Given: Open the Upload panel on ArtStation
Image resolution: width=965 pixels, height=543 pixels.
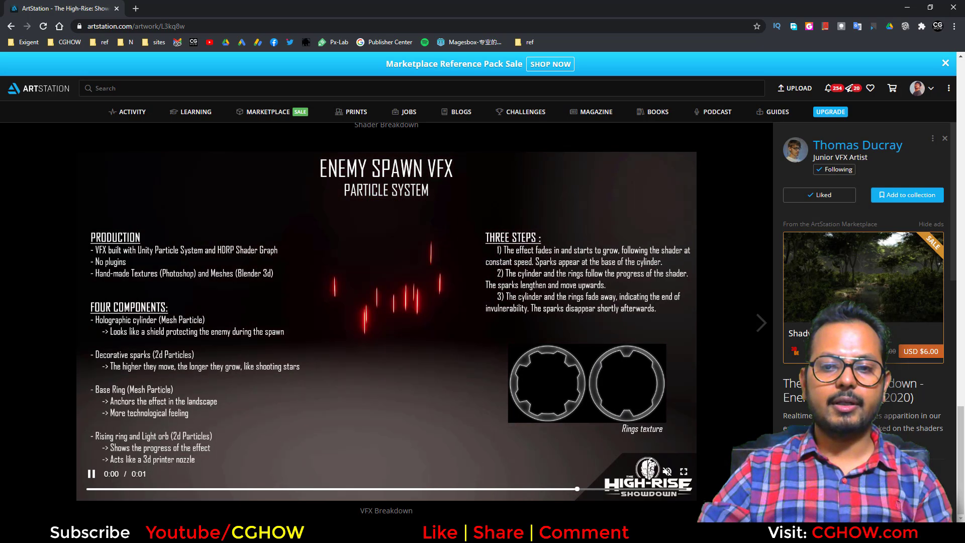Looking at the screenshot, I should (794, 88).
